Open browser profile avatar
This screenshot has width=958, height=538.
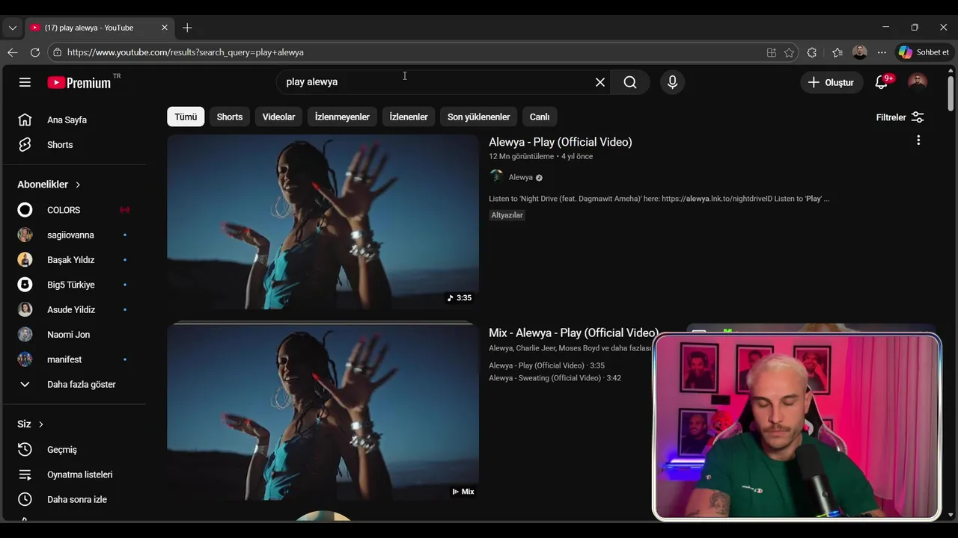[859, 52]
